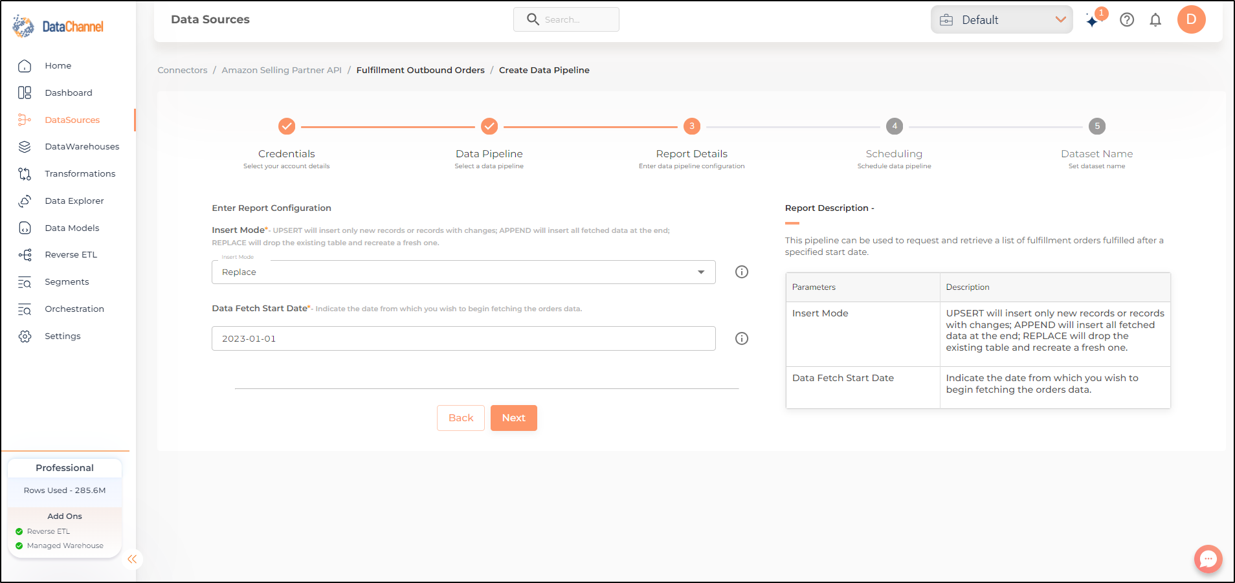Click the DataSources sidebar icon
The height and width of the screenshot is (583, 1235).
tap(25, 120)
